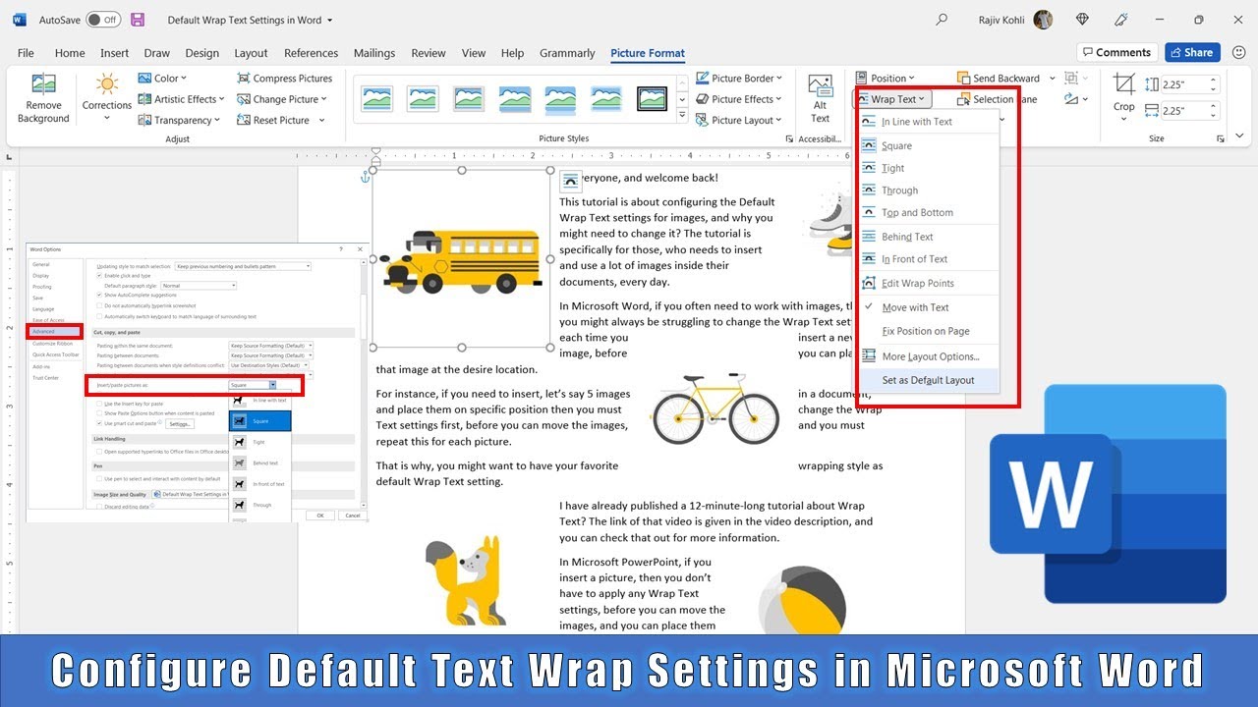Toggle Show AutoComplete suggestions checkbox in Word Options
Viewport: 1258px width, 707px height.
point(99,295)
